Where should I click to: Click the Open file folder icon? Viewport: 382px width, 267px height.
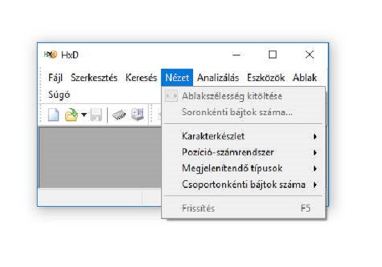point(72,114)
